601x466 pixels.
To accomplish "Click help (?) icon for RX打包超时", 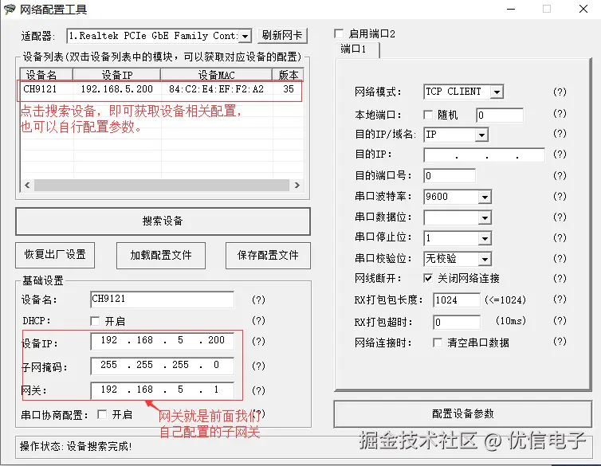I will (x=560, y=320).
